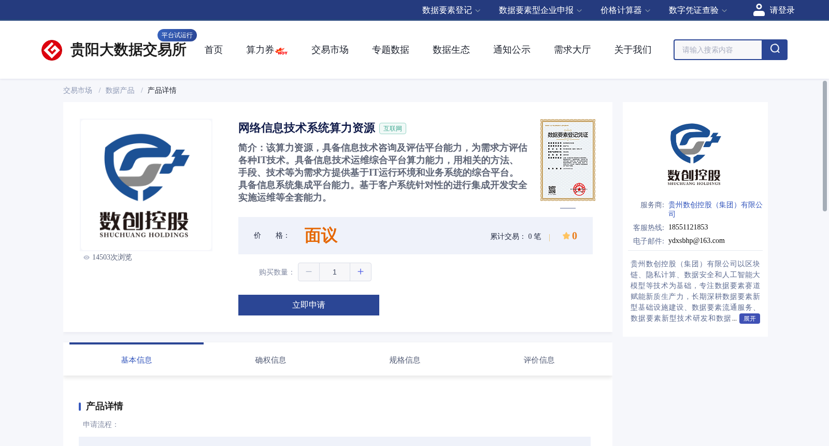Click the purchase quantity input field
The image size is (829, 446).
[x=335, y=272]
